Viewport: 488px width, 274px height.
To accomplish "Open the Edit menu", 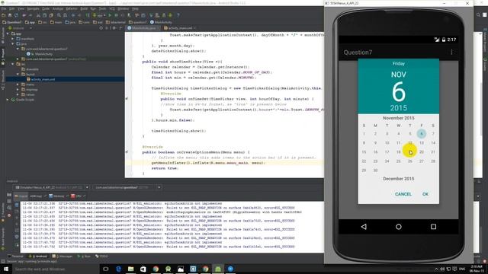I will 12,8.
